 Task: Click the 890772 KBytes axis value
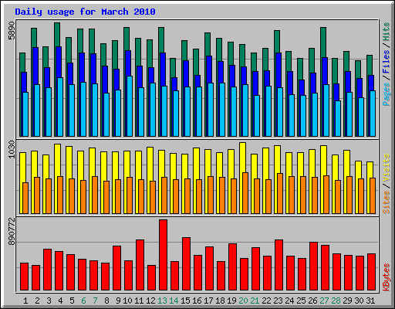coord(12,232)
